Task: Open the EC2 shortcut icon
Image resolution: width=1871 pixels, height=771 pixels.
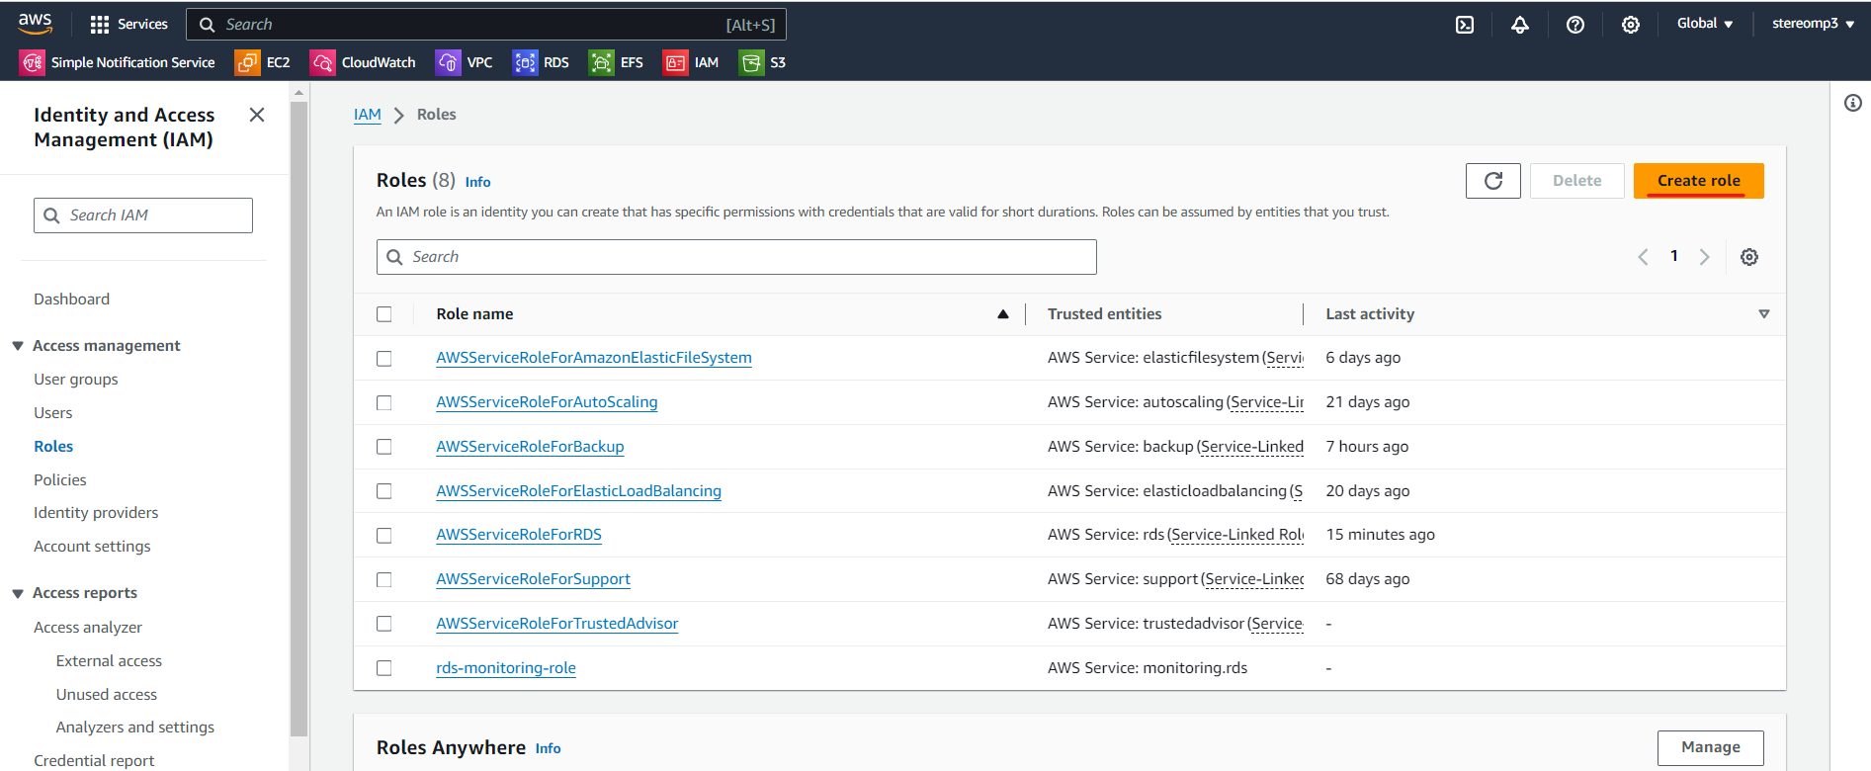Action: tap(247, 62)
